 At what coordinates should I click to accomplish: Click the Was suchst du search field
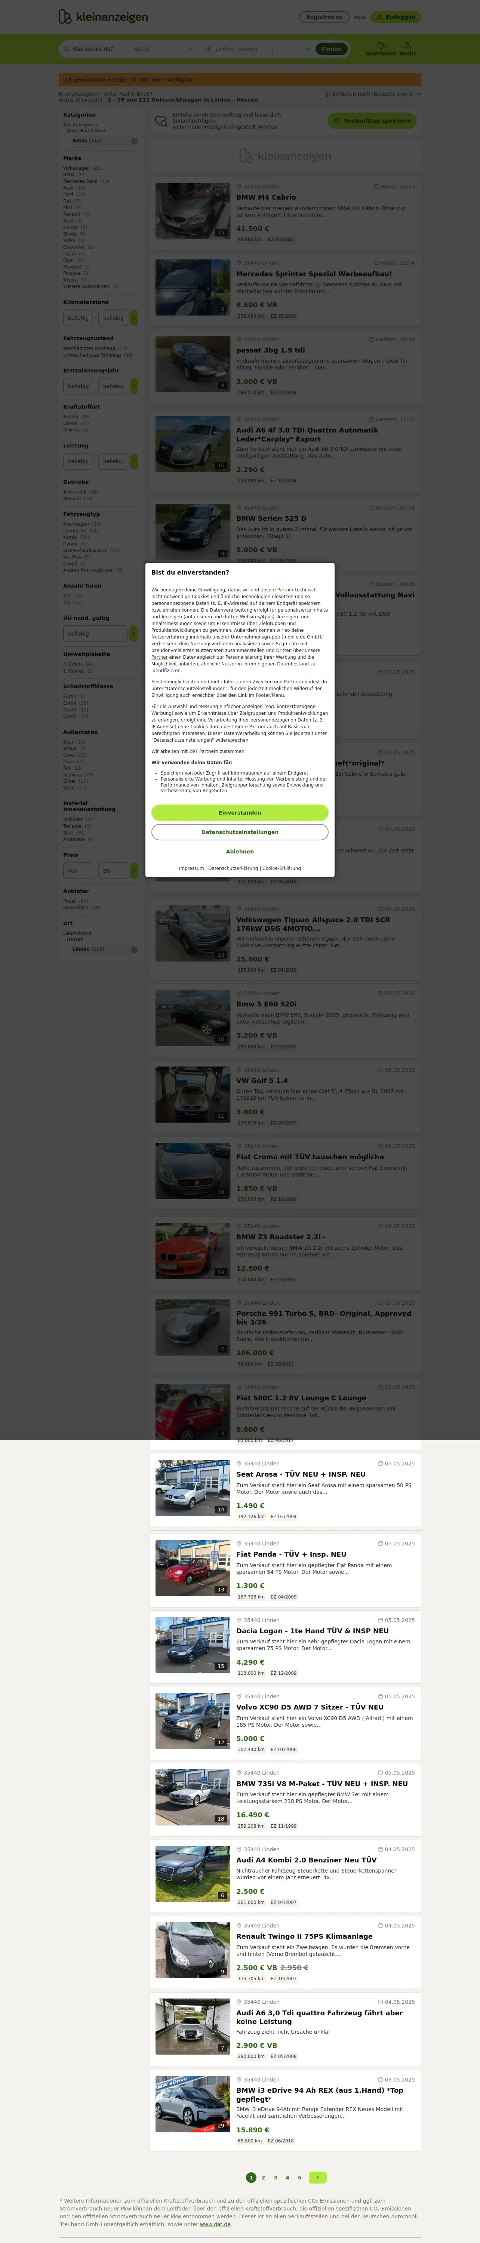point(94,49)
